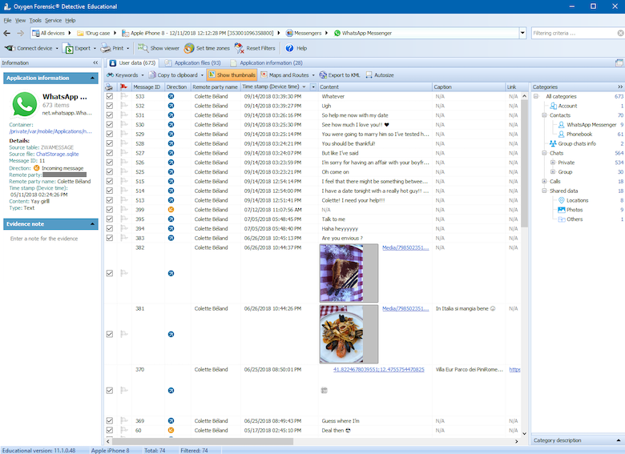The image size is (625, 454).
Task: Collapse the Information sidebar
Action: point(95,63)
